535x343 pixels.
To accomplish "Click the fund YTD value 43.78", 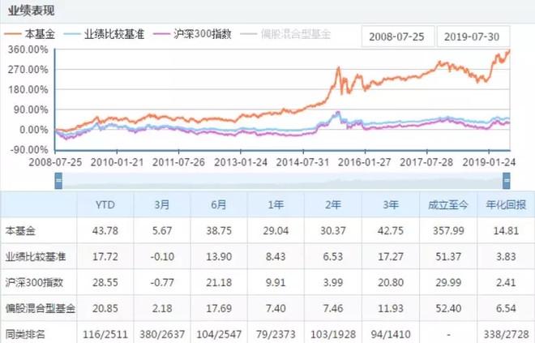I will pos(105,231).
